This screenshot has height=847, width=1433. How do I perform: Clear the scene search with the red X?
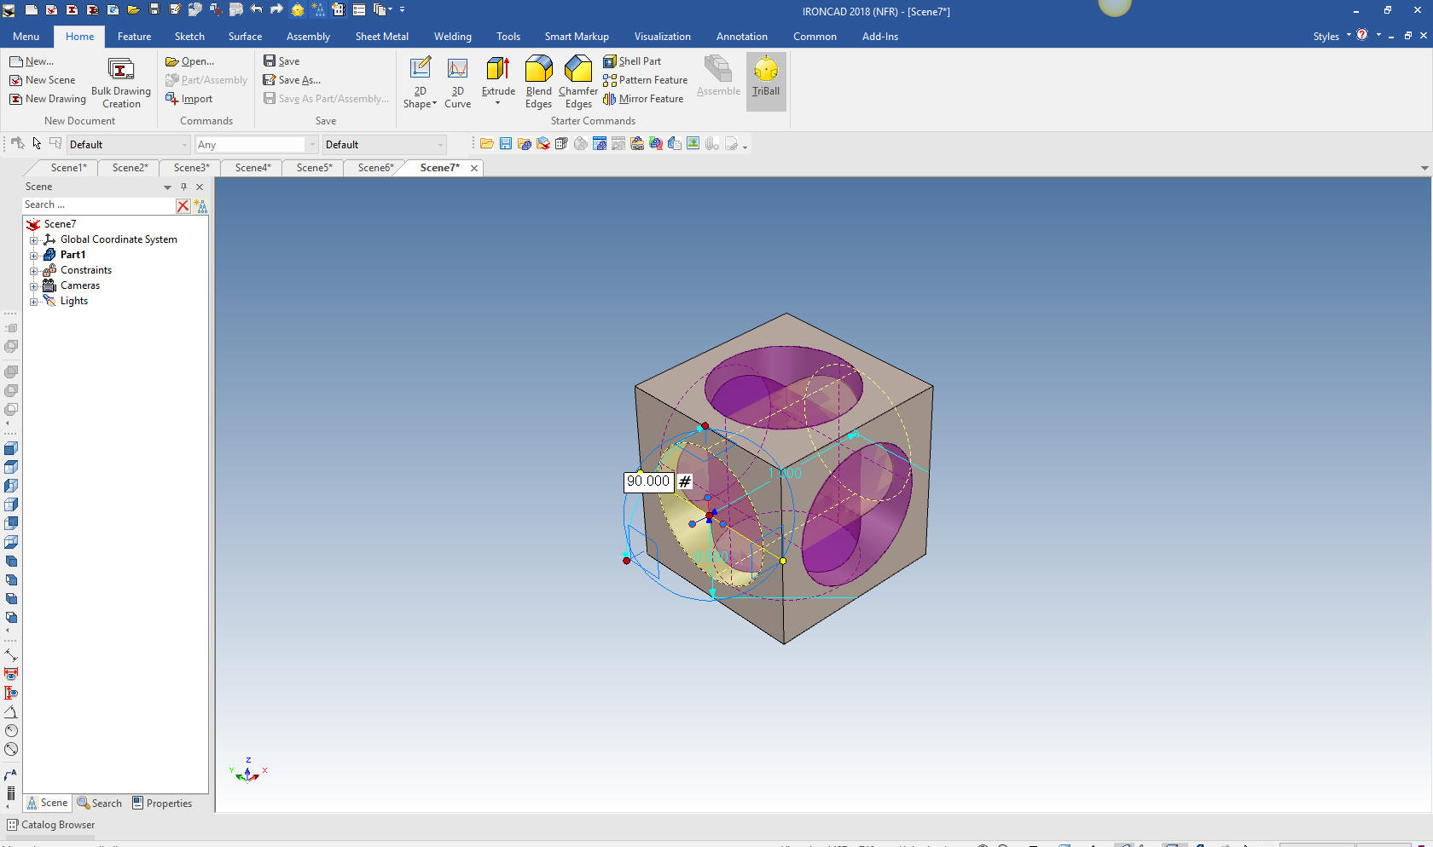(183, 205)
